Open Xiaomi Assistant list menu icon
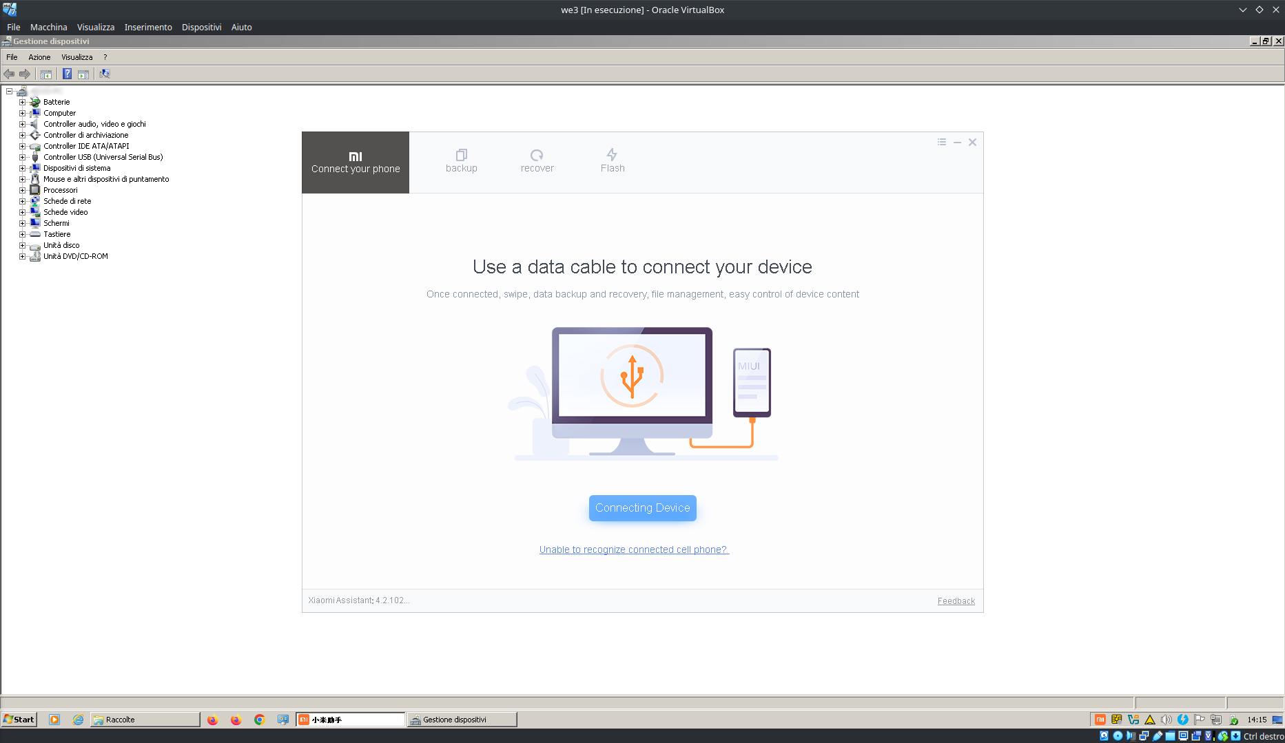 (941, 142)
